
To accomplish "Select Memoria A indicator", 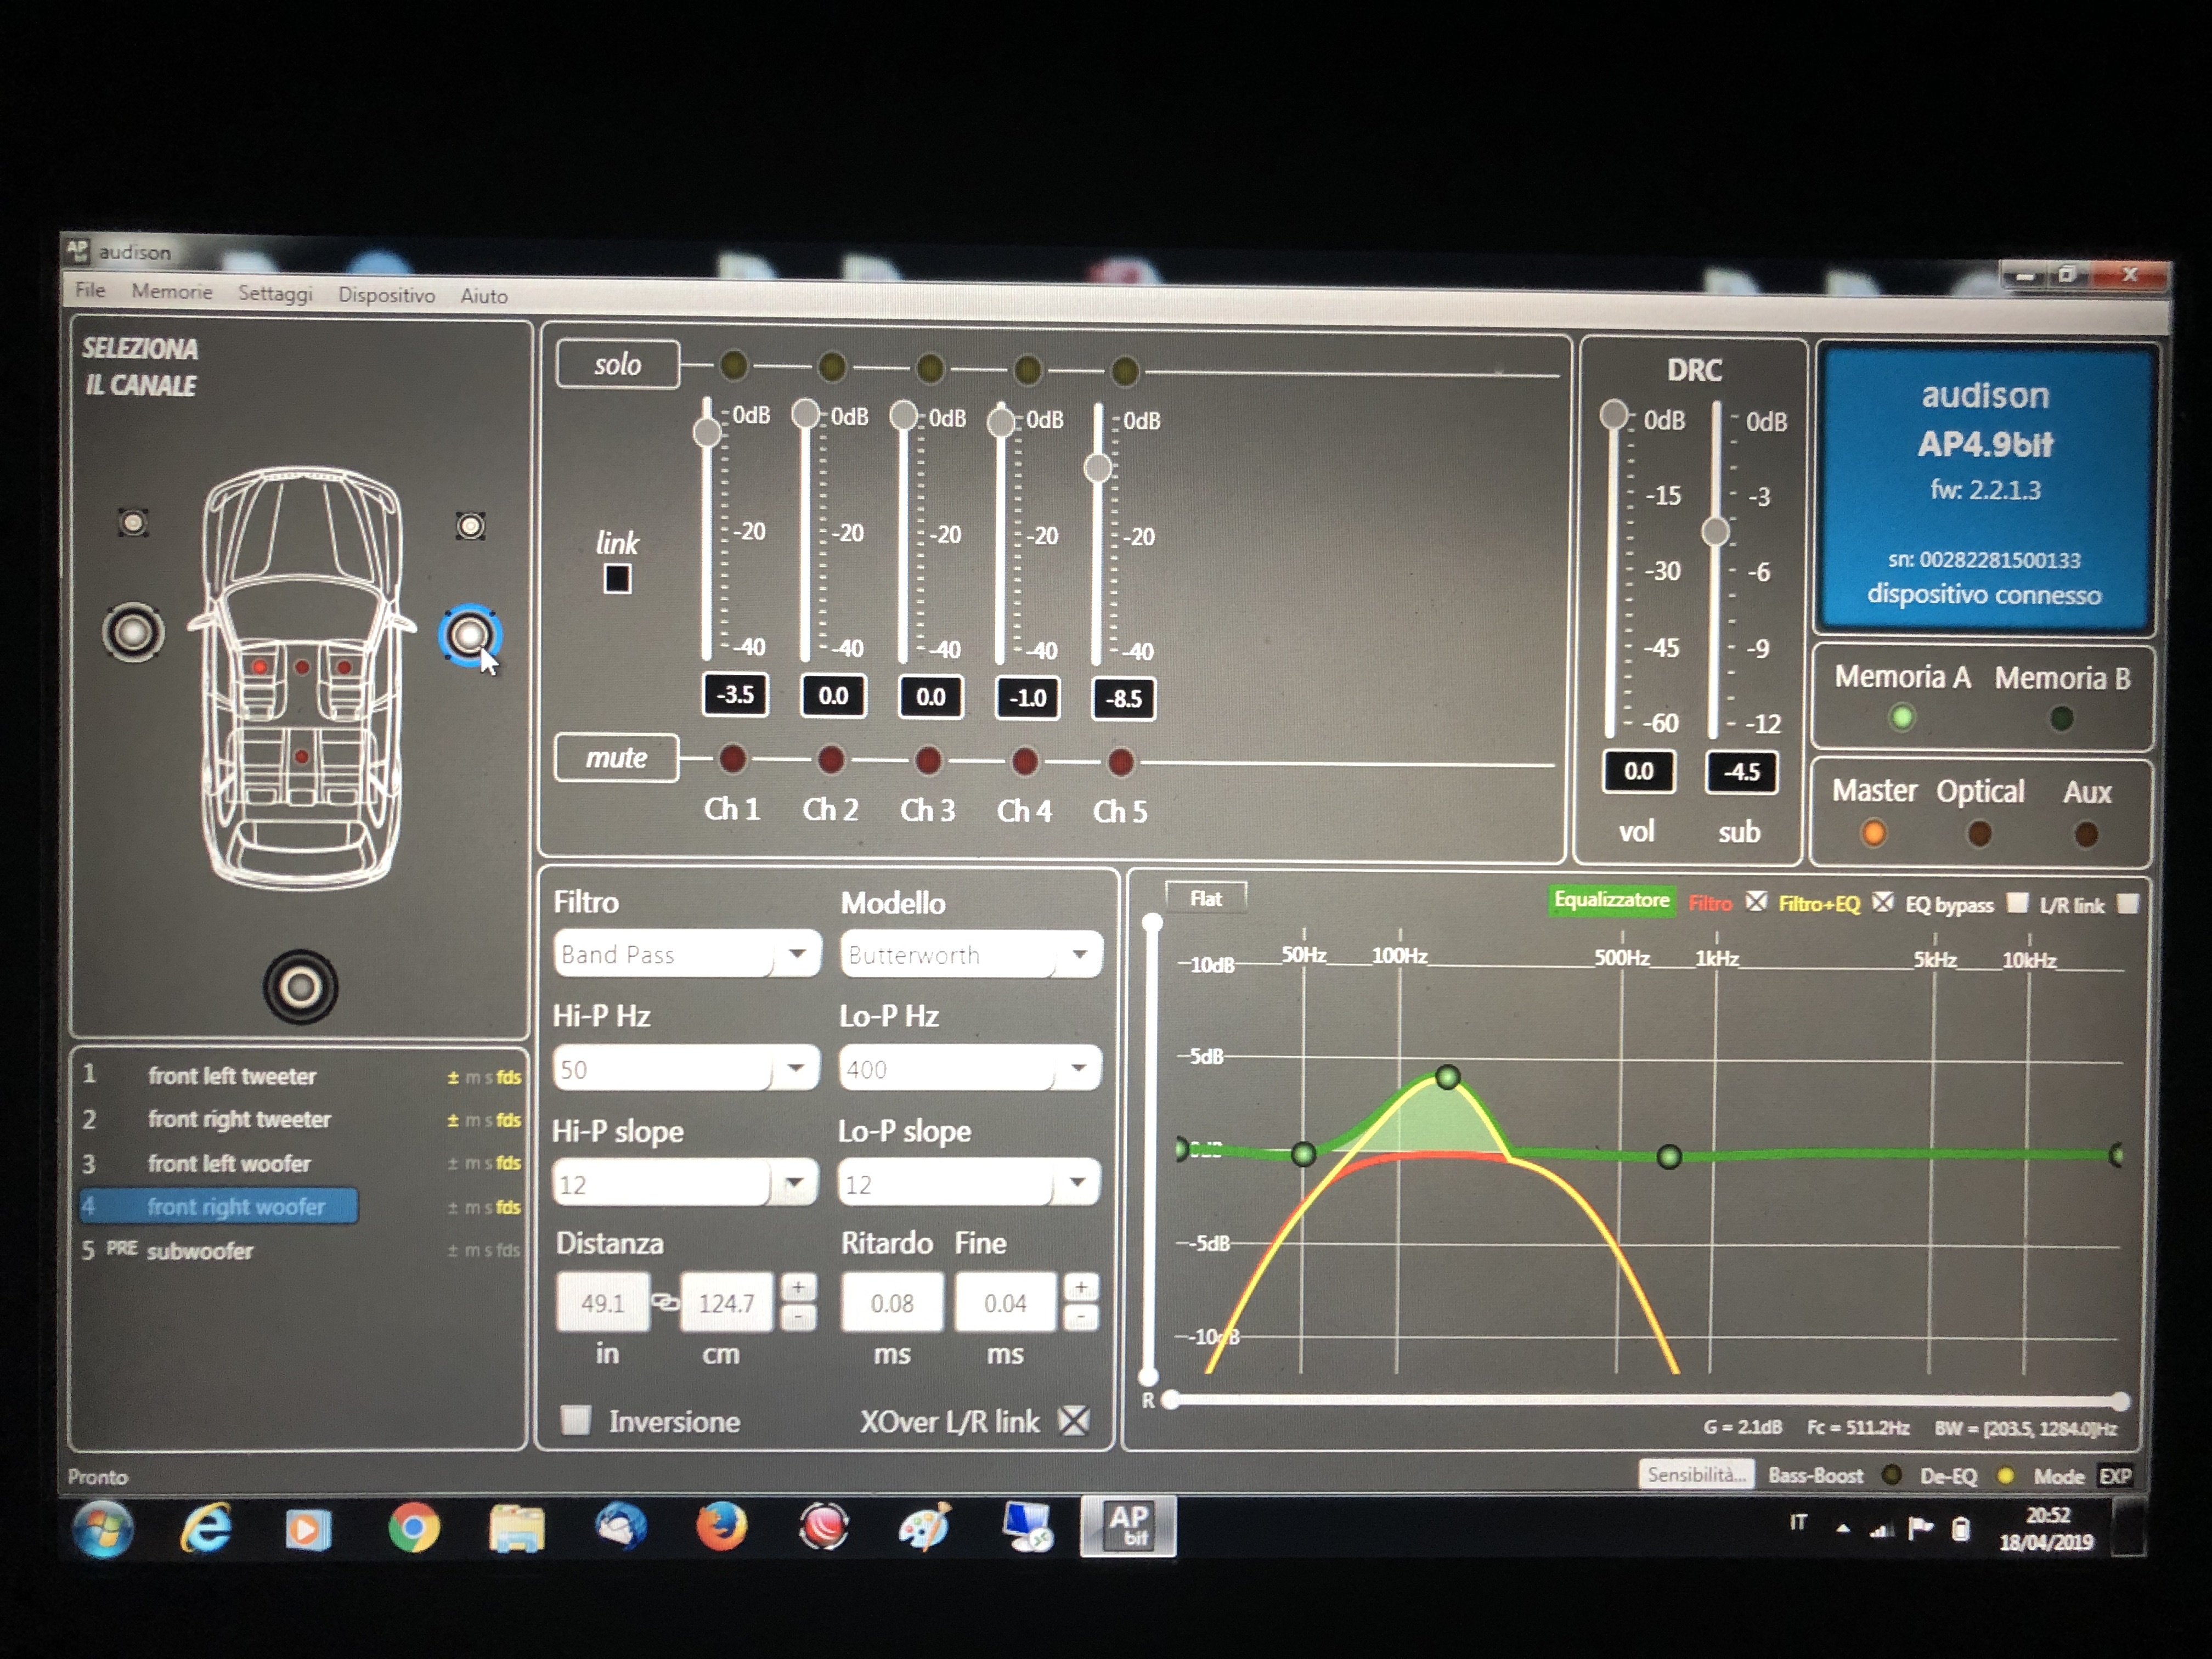I will pos(1902,717).
